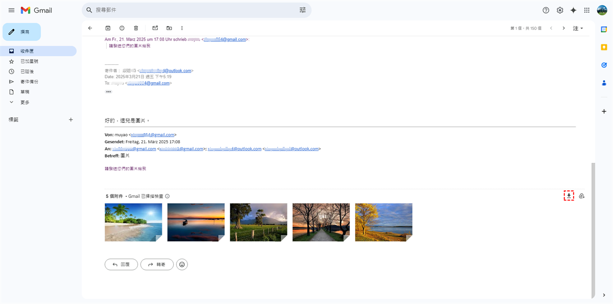
Task: Open the Gmail main menu hamburger icon
Action: (11, 10)
